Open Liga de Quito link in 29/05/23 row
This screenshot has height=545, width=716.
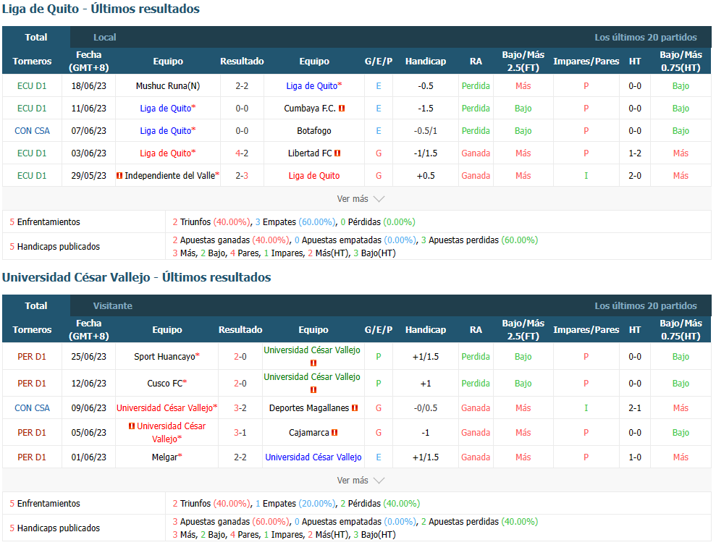click(x=314, y=175)
